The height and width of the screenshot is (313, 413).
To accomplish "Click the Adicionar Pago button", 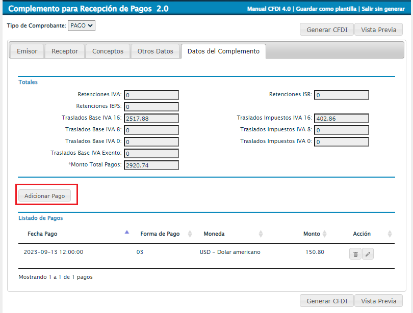I will coord(45,195).
